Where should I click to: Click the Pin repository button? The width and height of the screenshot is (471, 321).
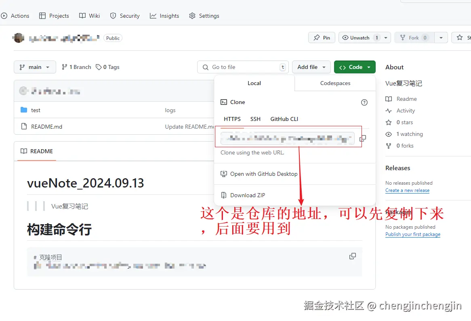pyautogui.click(x=322, y=38)
